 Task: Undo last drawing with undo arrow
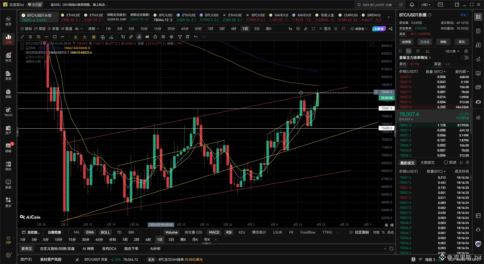click(x=196, y=37)
